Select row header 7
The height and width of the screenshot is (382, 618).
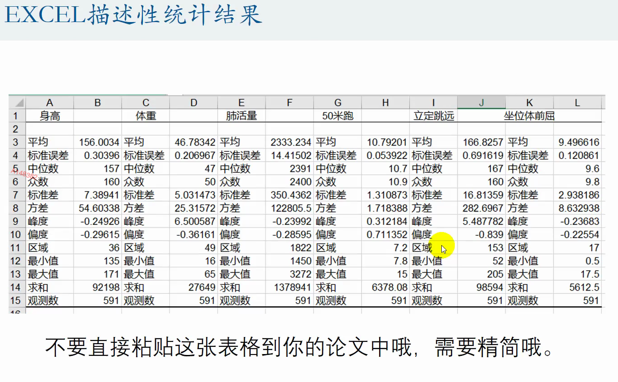(x=17, y=195)
